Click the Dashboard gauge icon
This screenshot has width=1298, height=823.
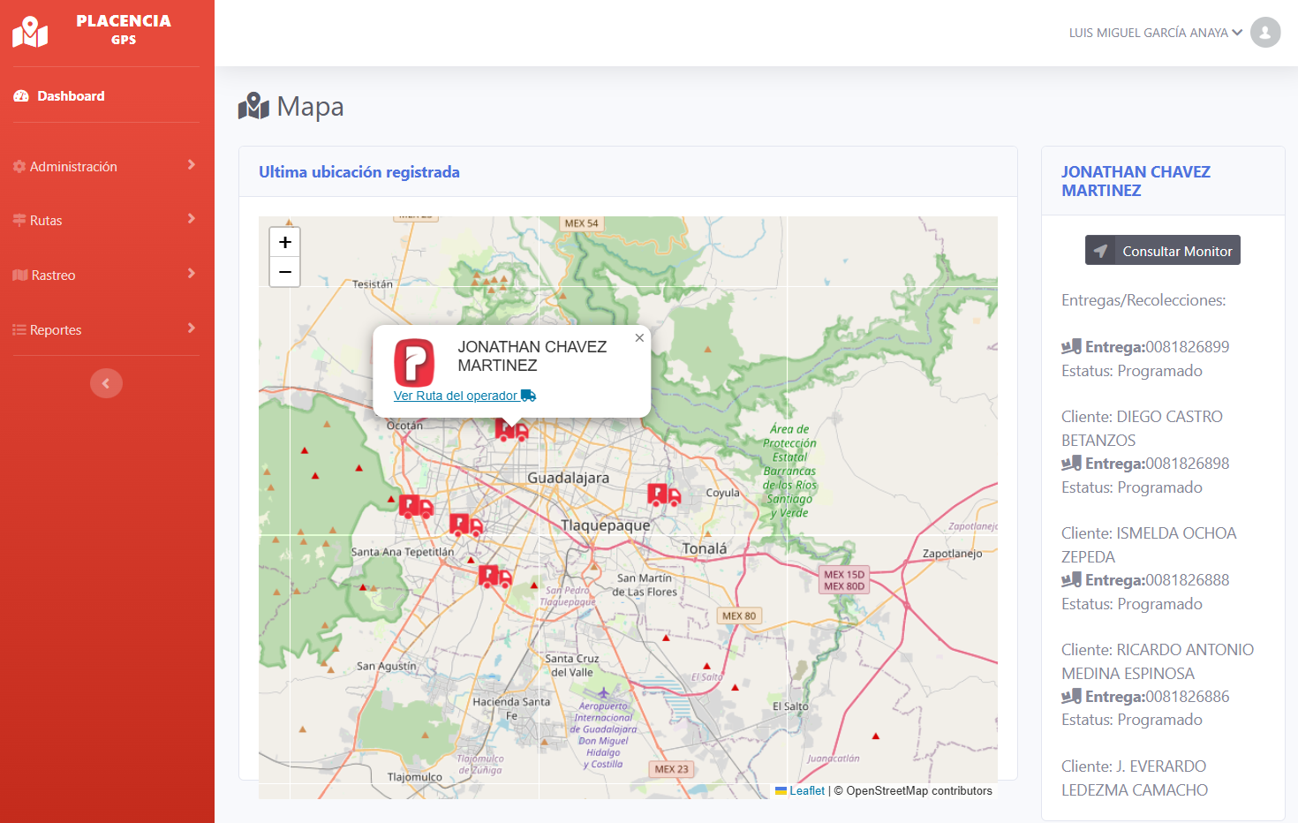tap(21, 96)
